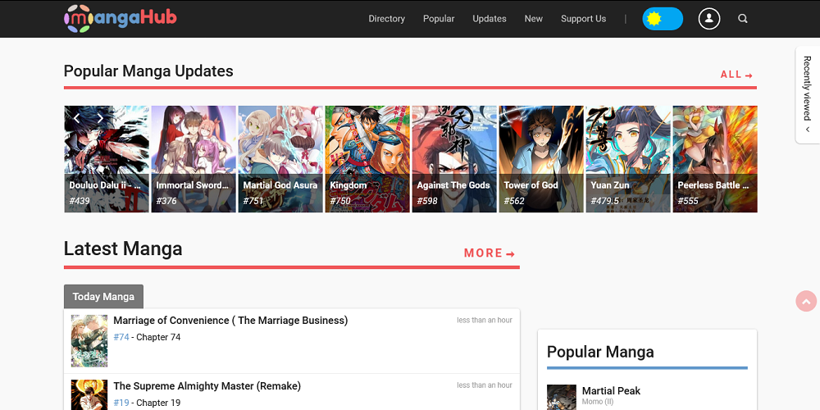
Task: Click the MangaHub logo
Action: (121, 18)
